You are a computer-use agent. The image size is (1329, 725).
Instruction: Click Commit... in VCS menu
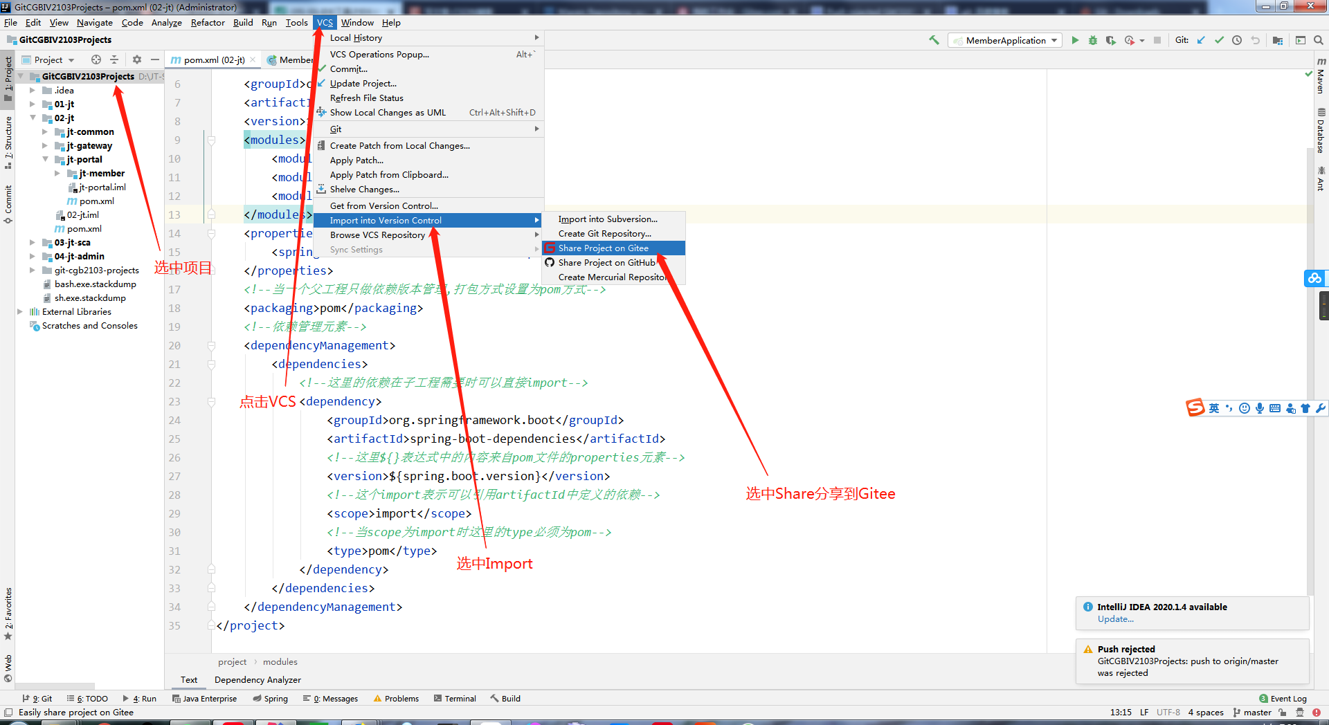click(x=428, y=68)
